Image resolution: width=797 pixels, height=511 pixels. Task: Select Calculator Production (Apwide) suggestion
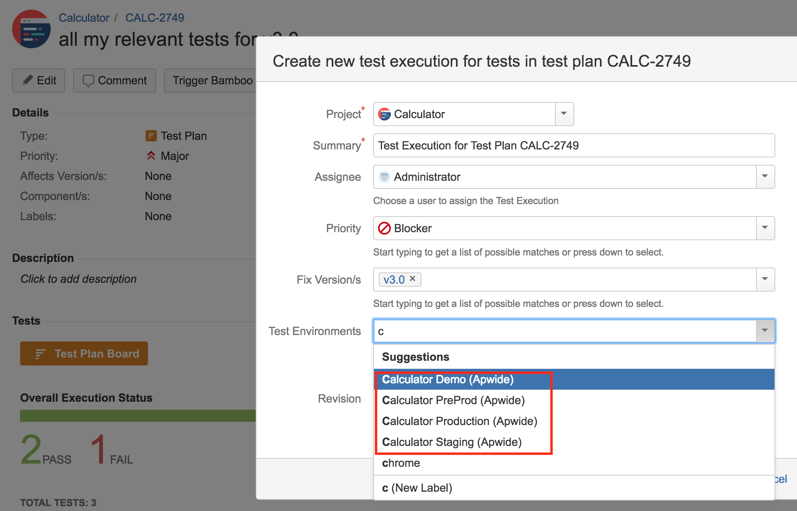pyautogui.click(x=574, y=421)
